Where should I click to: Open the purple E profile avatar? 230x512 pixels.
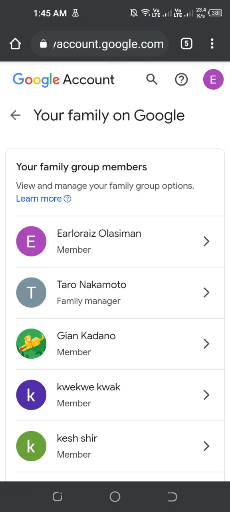click(213, 79)
